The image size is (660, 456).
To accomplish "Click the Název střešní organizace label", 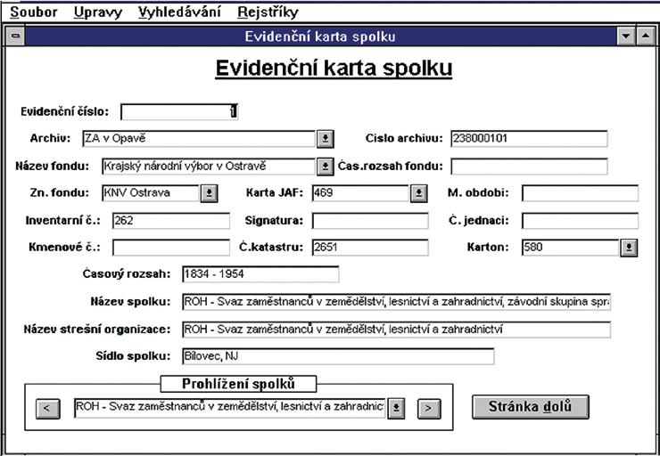I will pyautogui.click(x=97, y=329).
